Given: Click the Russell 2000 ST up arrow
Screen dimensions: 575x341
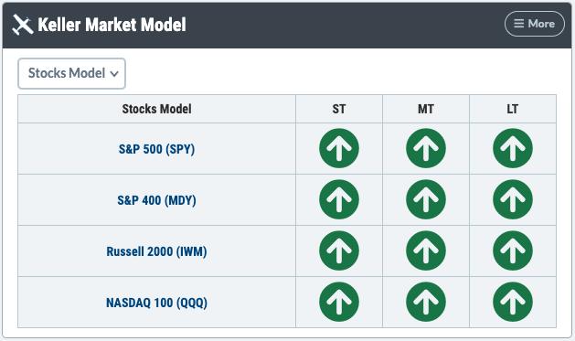Looking at the screenshot, I should (339, 250).
